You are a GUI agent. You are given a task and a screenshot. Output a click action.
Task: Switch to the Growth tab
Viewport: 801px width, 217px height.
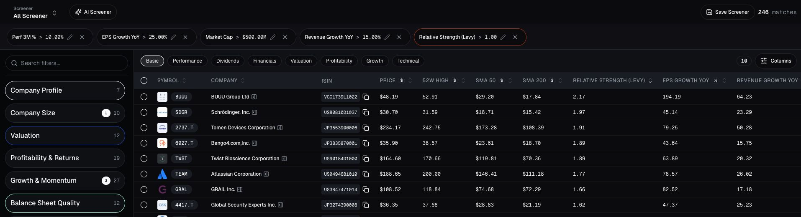coord(375,61)
